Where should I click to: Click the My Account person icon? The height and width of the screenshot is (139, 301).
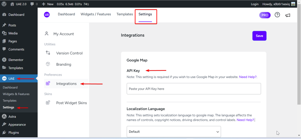(46, 34)
